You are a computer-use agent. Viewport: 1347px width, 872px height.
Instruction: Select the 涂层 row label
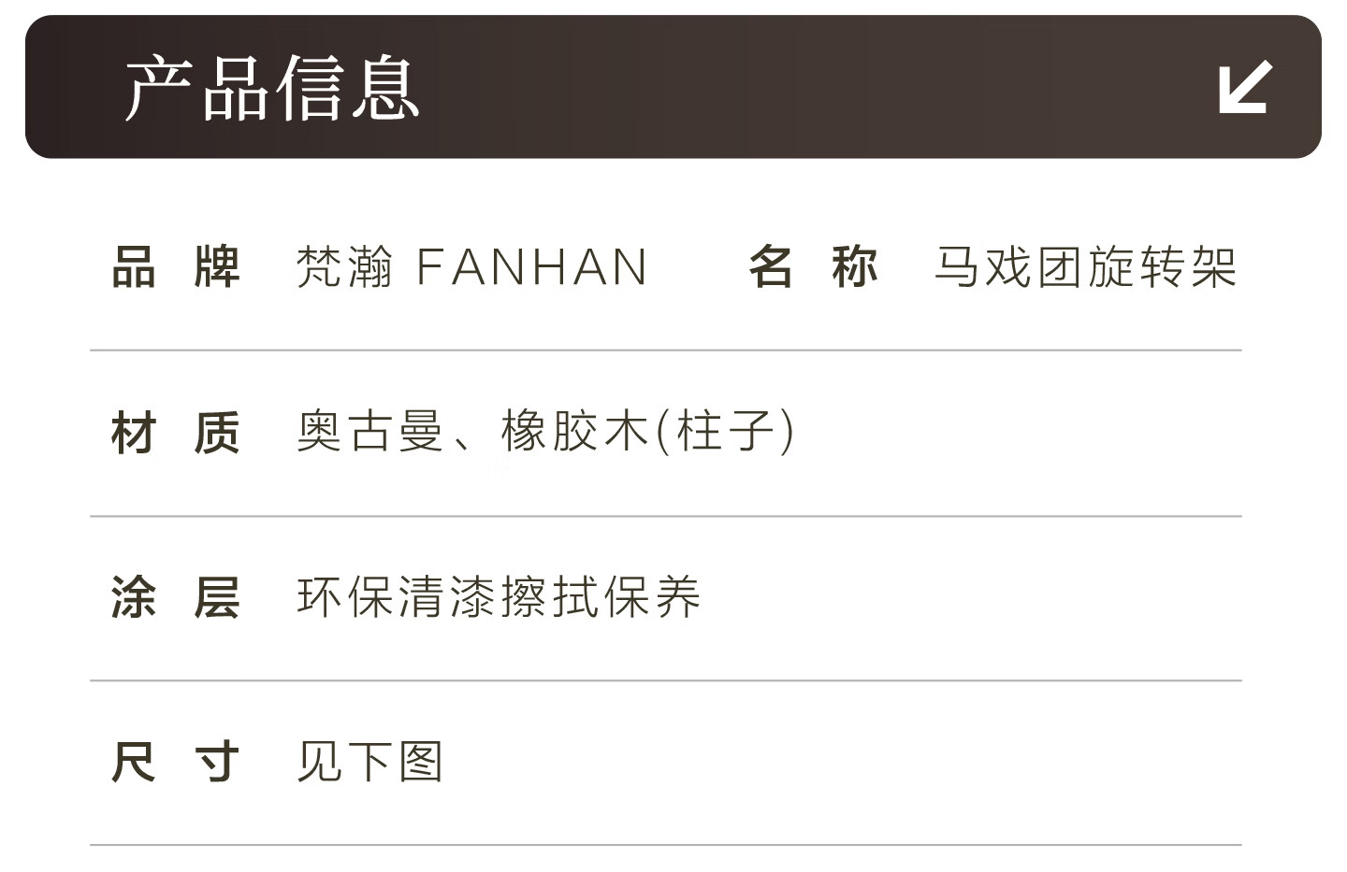pos(176,597)
